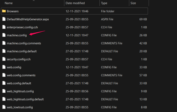Click the DefaultWsdlHelpGenerator.aspx file icon
The height and width of the screenshot is (112, 177).
(x=4, y=19)
